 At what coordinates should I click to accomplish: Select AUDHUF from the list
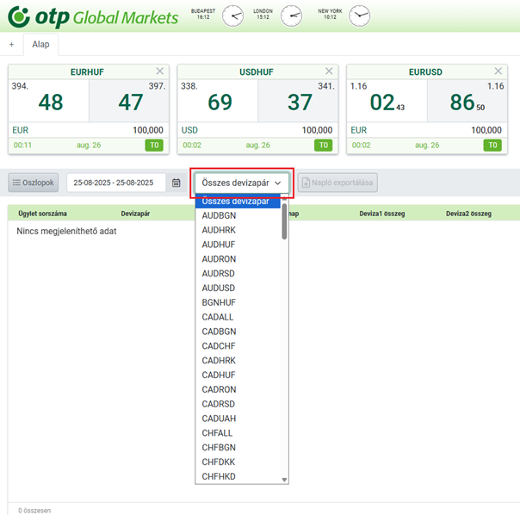[x=238, y=245]
